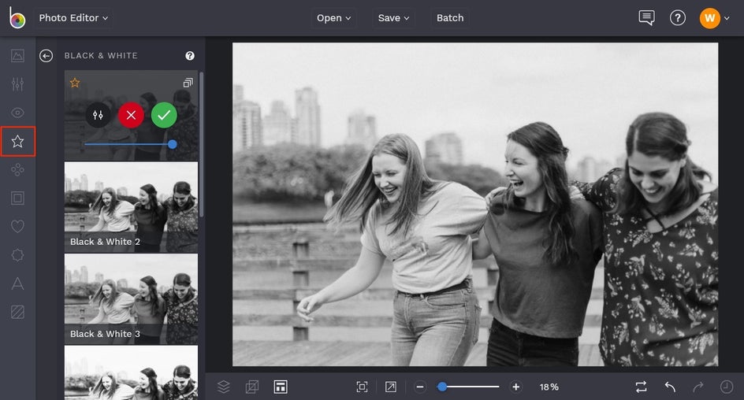
Task: Click the Batch button
Action: pyautogui.click(x=450, y=17)
